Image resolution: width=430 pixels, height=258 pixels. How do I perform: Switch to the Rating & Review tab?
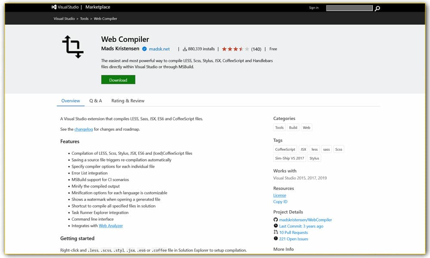[x=127, y=101]
